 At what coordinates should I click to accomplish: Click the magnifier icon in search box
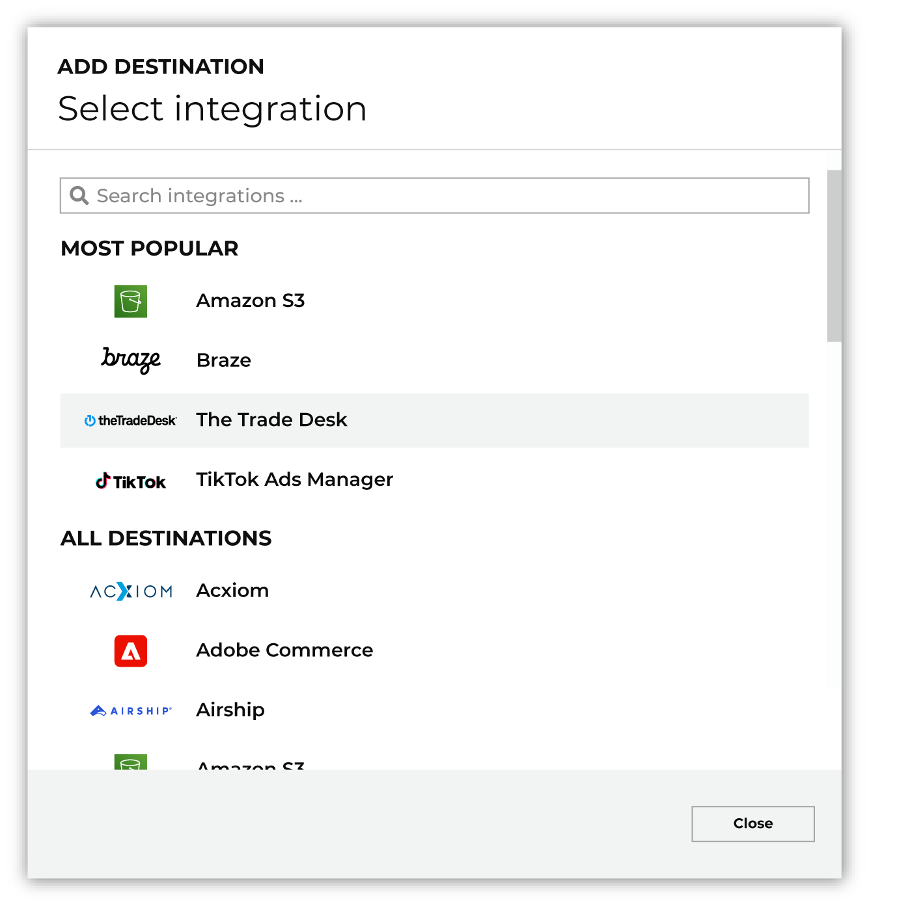[x=79, y=195]
